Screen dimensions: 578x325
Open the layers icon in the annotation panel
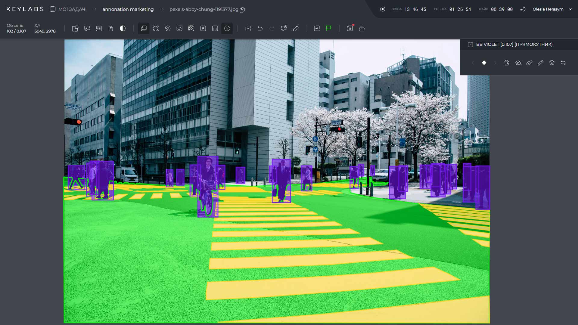(x=552, y=63)
